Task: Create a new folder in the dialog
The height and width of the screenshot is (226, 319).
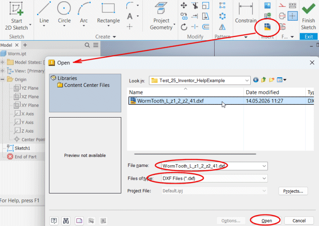Action: click(x=271, y=80)
